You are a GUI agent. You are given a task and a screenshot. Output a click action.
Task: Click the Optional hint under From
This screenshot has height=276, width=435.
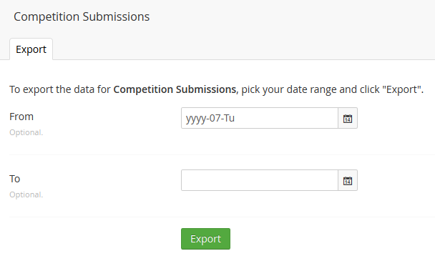coord(26,132)
